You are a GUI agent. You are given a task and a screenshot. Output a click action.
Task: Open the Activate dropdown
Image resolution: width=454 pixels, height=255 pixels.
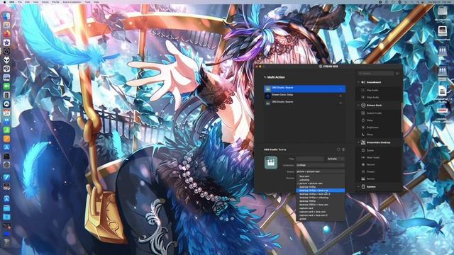[x=336, y=159]
